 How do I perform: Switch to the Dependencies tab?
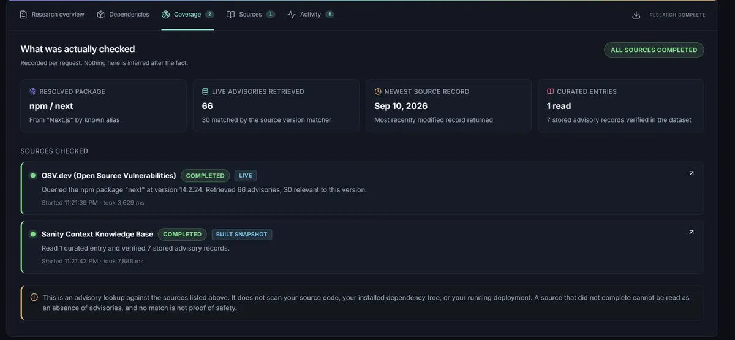tap(123, 15)
